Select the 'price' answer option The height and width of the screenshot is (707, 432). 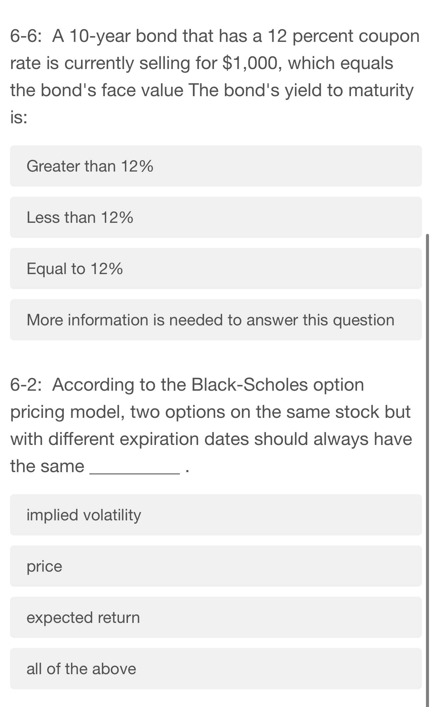pyautogui.click(x=216, y=566)
